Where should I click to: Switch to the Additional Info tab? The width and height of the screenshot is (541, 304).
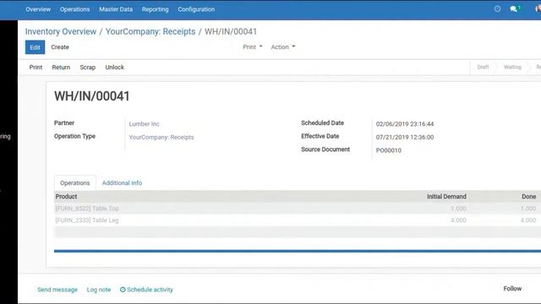[x=122, y=183]
